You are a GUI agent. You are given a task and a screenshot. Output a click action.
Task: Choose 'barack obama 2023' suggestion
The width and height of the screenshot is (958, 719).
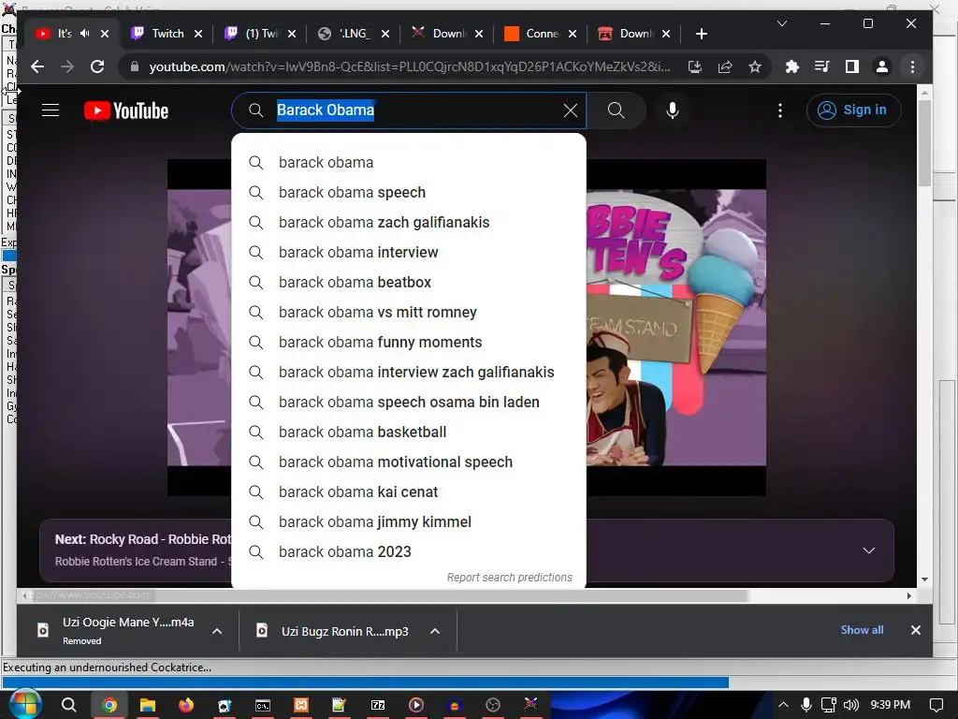coord(408,552)
